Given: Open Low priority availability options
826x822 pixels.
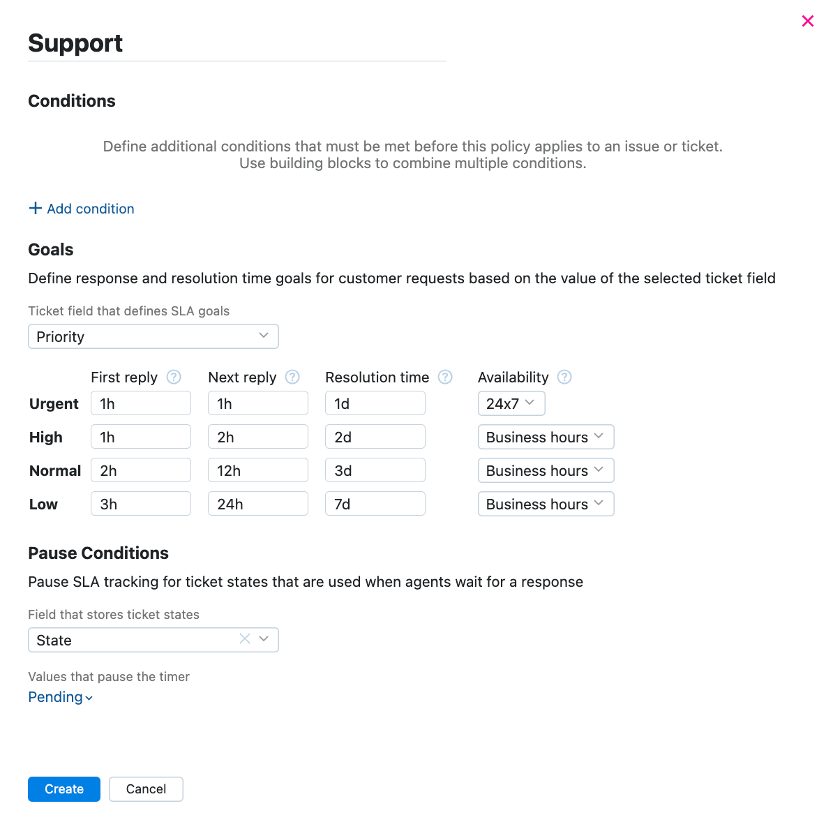Looking at the screenshot, I should [x=546, y=504].
